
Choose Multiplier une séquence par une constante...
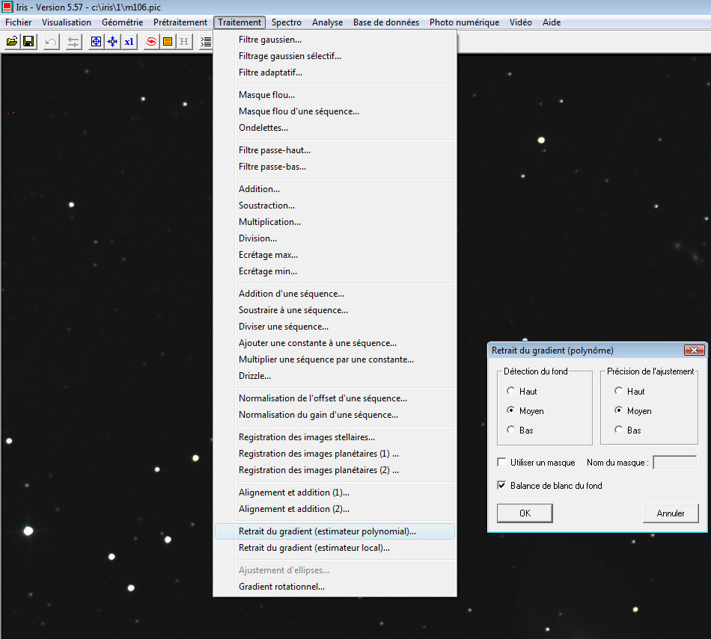point(335,359)
